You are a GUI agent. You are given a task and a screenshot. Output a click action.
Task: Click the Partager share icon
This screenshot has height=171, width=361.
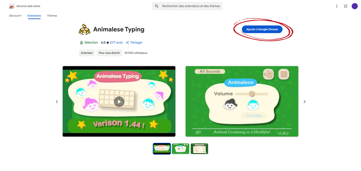click(127, 43)
